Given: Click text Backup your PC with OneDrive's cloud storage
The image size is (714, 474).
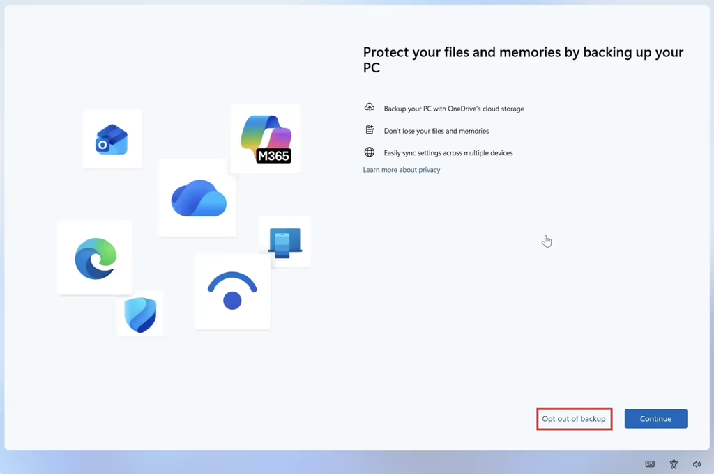Looking at the screenshot, I should (453, 109).
